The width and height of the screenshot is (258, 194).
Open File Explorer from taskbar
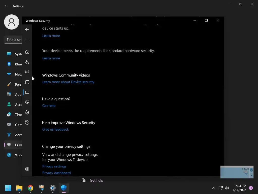19,188
